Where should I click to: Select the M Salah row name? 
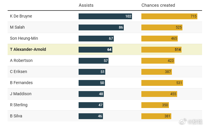17,27
